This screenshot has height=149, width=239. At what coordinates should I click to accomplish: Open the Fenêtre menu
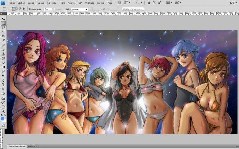[x=101, y=3]
